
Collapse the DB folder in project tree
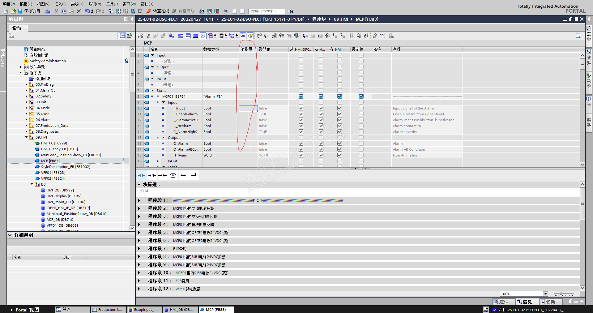[32, 184]
